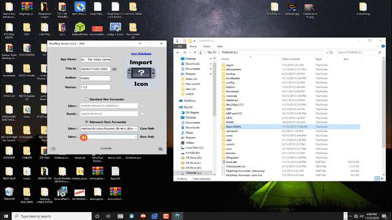This screenshot has width=392, height=220.
Task: Select the switch folder in file list
Action: 230,144
